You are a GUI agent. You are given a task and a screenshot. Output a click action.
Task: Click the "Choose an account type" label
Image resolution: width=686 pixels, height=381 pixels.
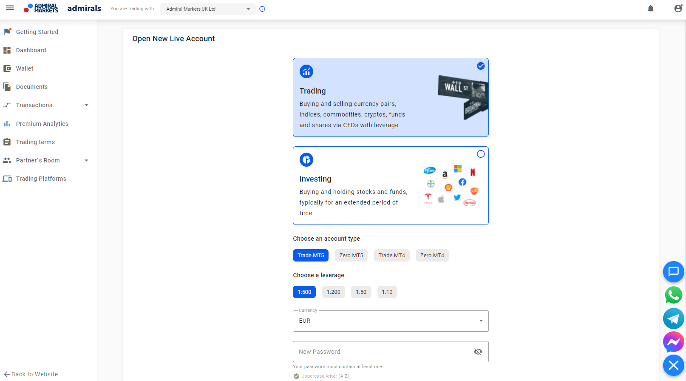click(x=326, y=239)
